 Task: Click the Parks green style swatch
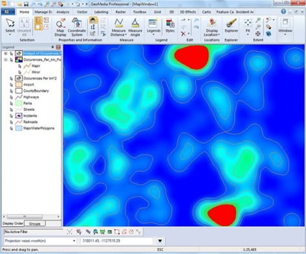point(19,104)
